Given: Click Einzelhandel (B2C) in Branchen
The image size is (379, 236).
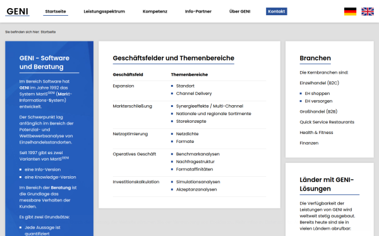Looking at the screenshot, I should click(x=319, y=83).
